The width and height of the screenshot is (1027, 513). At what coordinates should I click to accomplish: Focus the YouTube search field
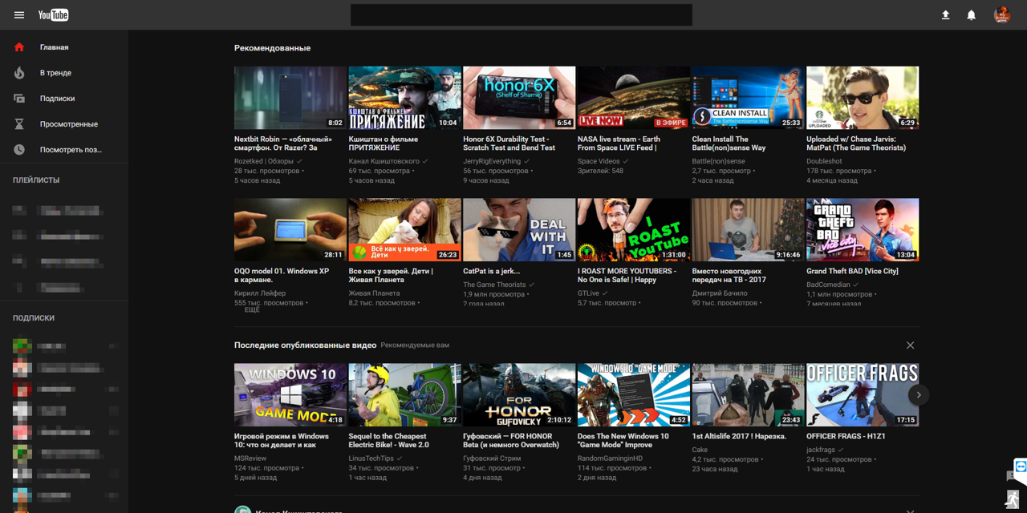(522, 15)
